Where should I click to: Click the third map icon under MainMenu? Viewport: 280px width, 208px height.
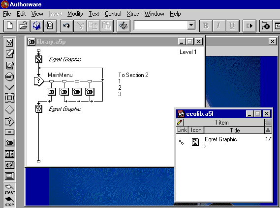77,92
